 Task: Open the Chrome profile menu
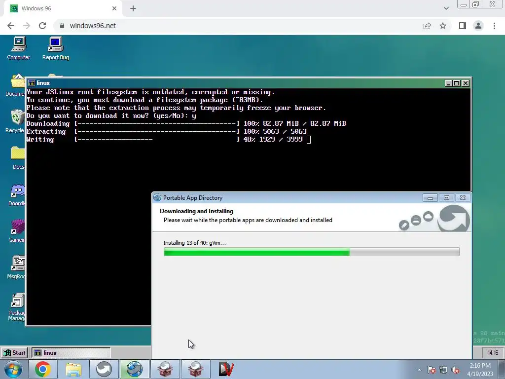pyautogui.click(x=478, y=26)
